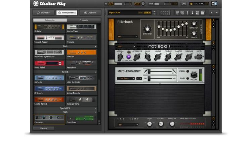Click the filterbank DRY/WET knob

click(147, 29)
